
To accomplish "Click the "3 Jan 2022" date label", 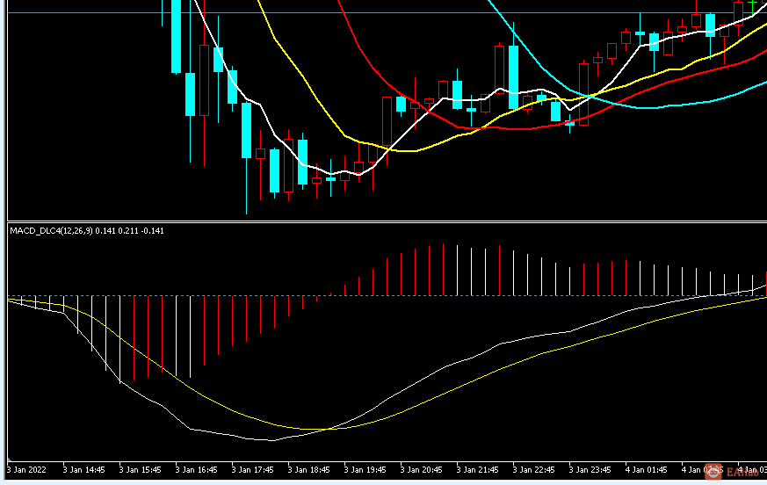I will tap(27, 470).
